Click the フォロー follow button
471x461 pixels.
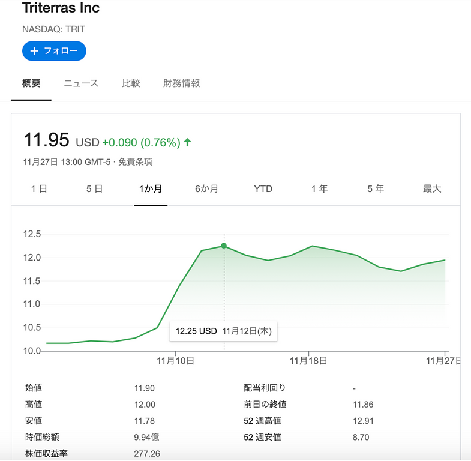click(54, 51)
